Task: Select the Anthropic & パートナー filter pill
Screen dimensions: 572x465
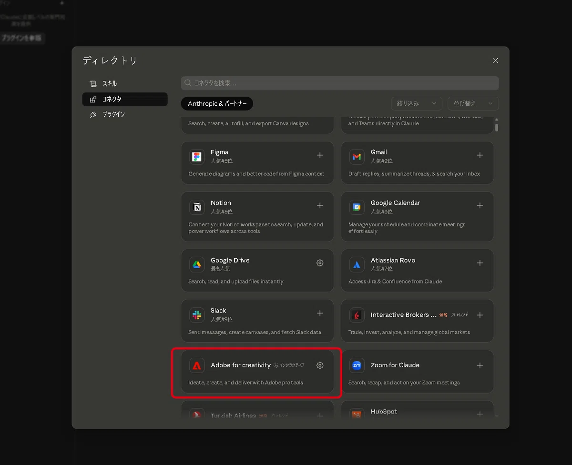Action: 217,103
